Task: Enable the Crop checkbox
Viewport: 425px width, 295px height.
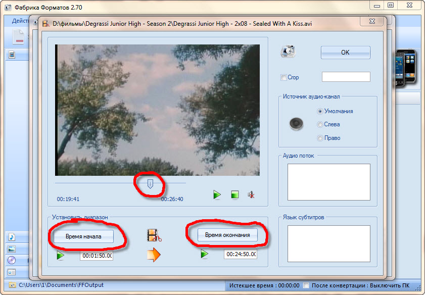Action: click(x=284, y=78)
